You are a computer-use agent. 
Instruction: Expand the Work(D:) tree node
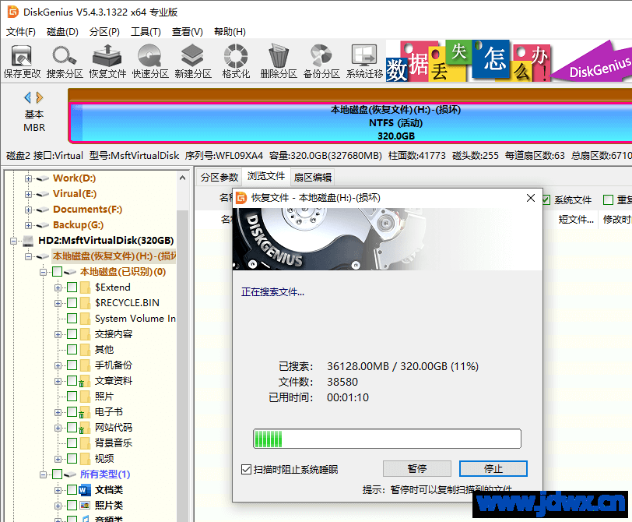click(x=28, y=178)
